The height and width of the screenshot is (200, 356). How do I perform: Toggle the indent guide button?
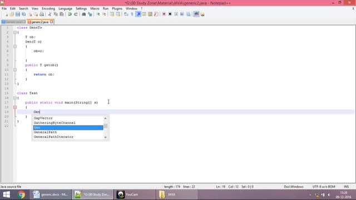pyautogui.click(x=138, y=14)
